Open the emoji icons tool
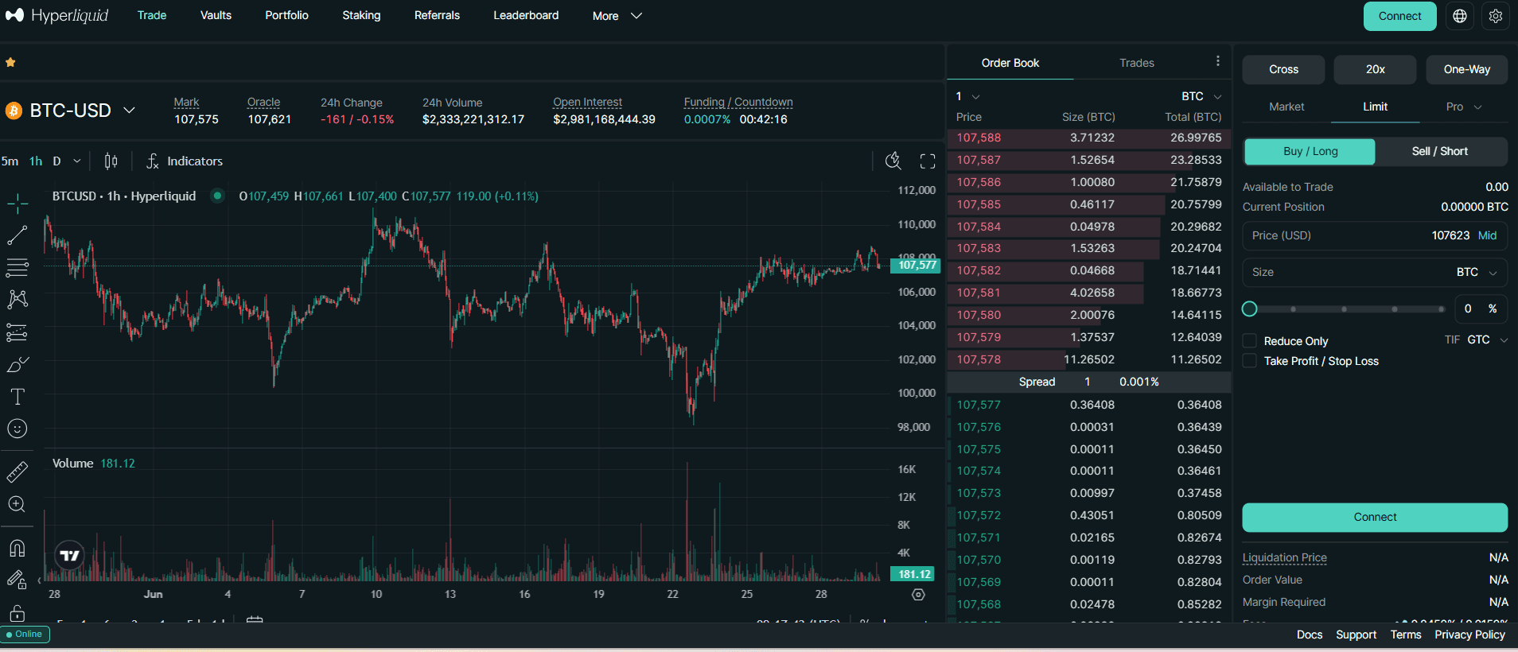Screen dimensions: 1518x652 tap(18, 429)
